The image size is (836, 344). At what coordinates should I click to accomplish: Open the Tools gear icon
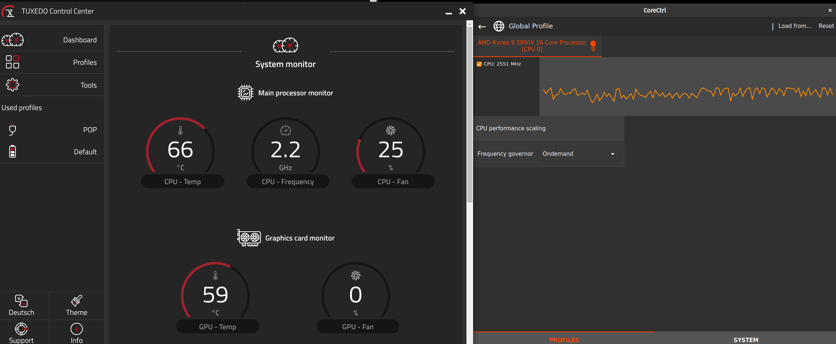click(13, 84)
